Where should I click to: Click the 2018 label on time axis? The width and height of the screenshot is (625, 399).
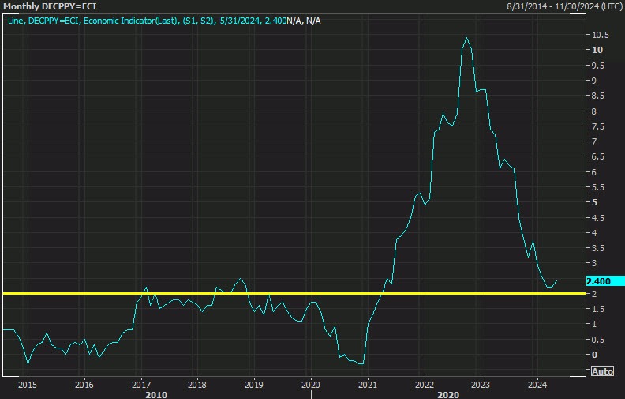[197, 385]
